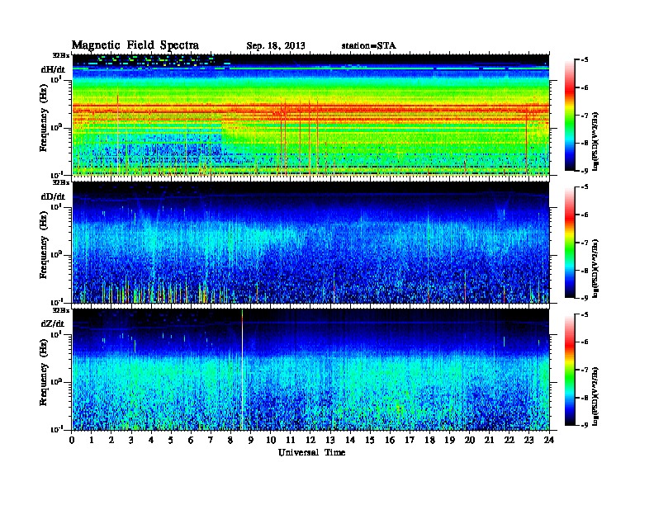Click the hour tick label "23" on the time axis

coord(528,440)
